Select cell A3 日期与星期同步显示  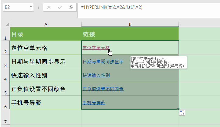tap(46, 61)
